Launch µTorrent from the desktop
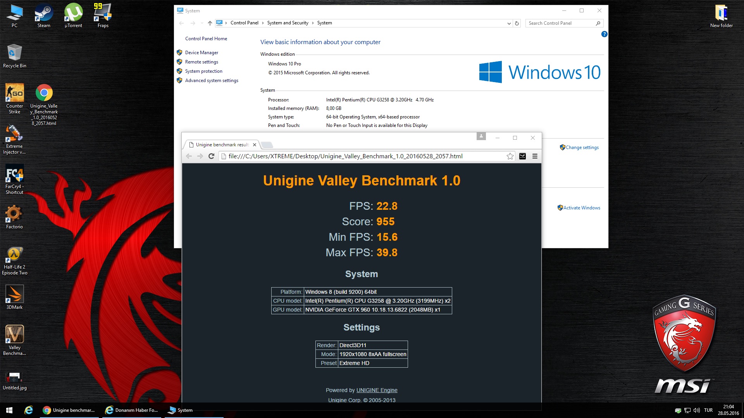744x418 pixels. pyautogui.click(x=73, y=16)
